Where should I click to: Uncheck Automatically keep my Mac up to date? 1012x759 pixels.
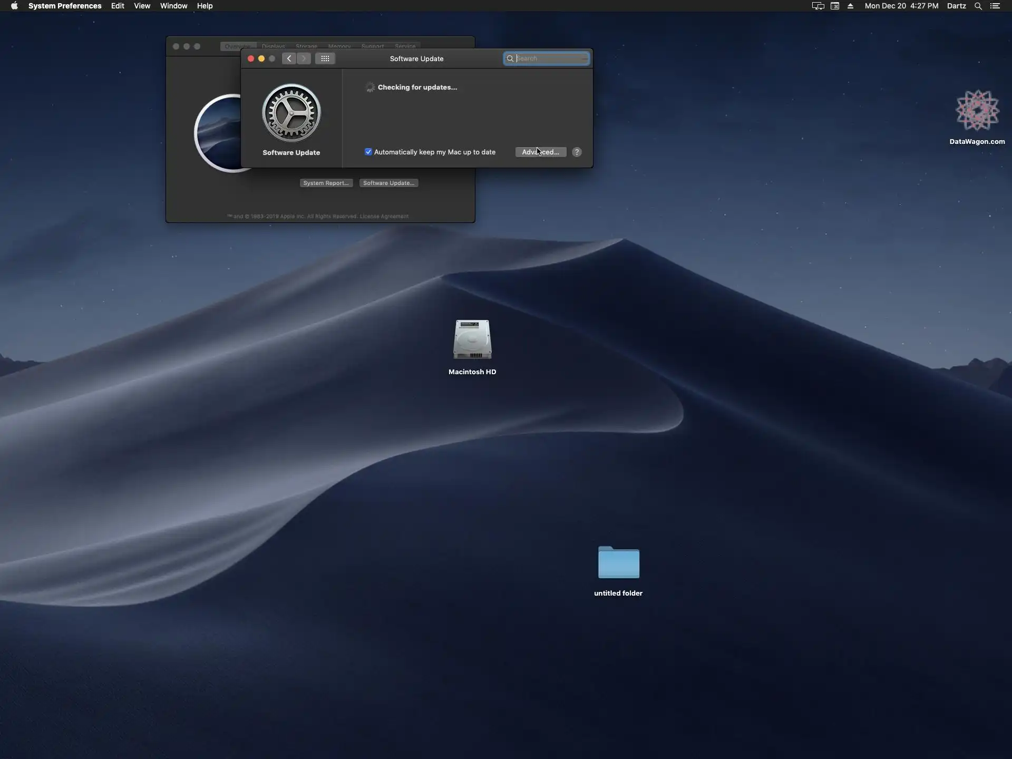tap(368, 152)
